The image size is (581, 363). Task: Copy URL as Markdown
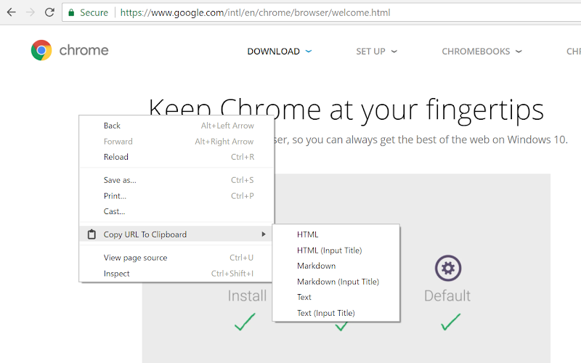(x=336, y=266)
